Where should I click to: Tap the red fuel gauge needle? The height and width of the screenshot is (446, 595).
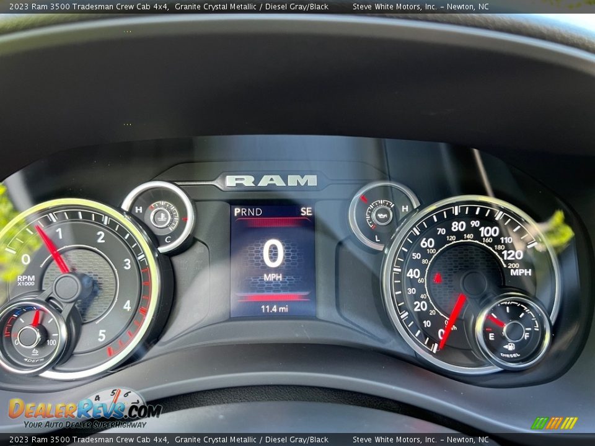496,321
